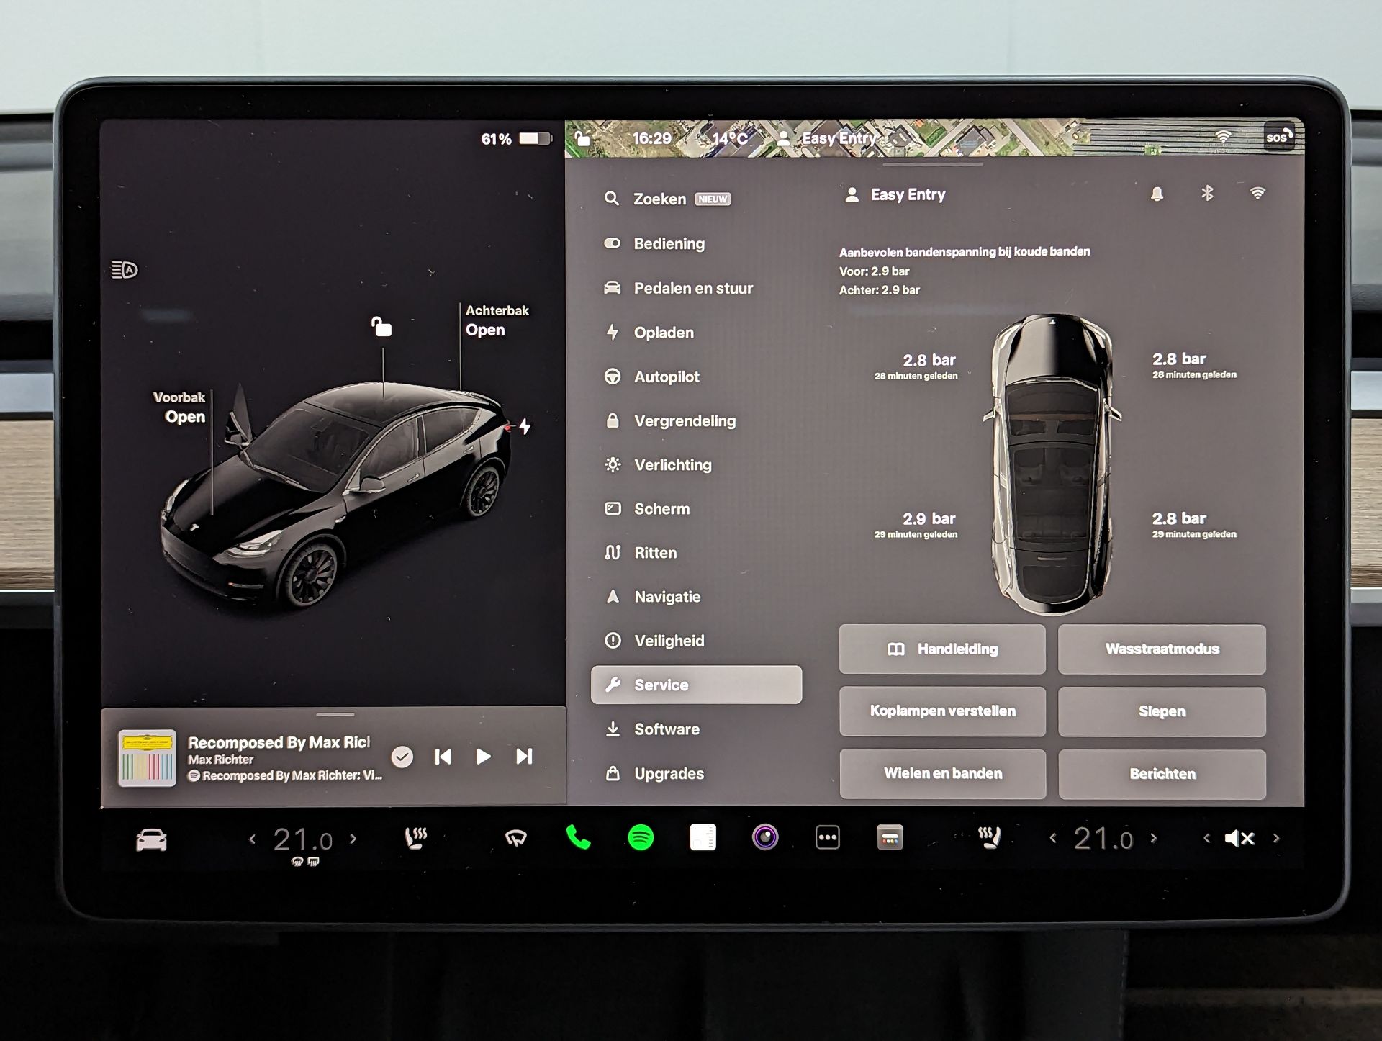
Task: Tap Koplampen verstellen button
Action: point(942,711)
